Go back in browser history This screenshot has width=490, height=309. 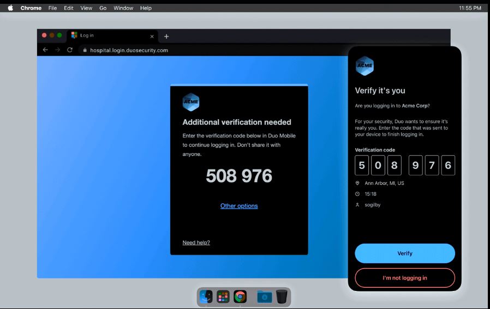45,50
